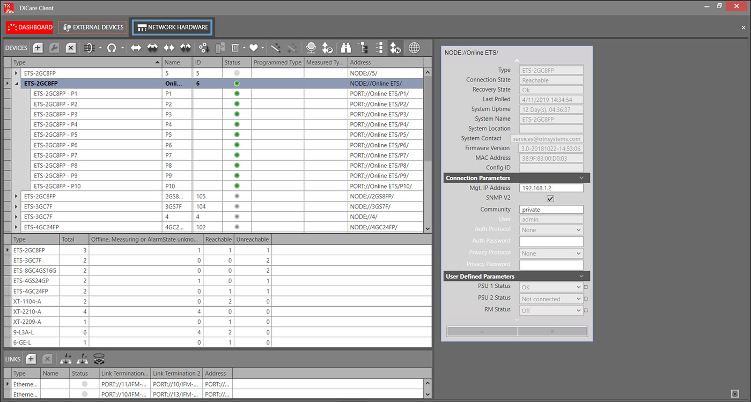
Task: Click the wrench configure icon in Devices toolbar
Action: pyautogui.click(x=54, y=48)
